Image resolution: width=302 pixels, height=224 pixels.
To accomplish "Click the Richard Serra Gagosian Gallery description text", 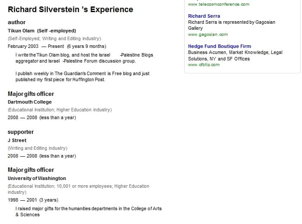I will [x=232, y=25].
